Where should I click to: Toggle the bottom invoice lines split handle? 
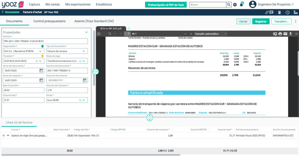[150, 118]
